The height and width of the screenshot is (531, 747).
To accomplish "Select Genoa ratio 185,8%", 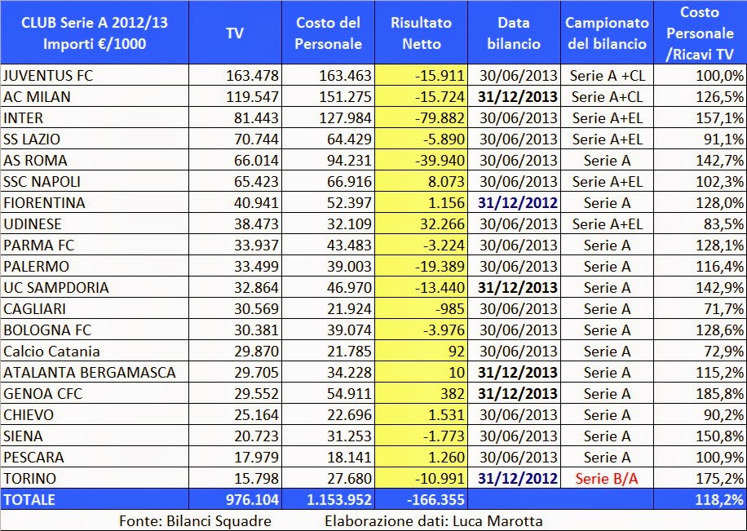I will coord(720,394).
